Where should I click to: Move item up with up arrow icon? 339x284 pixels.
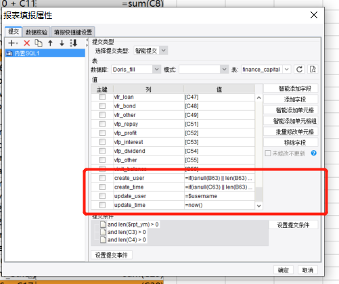51,43
